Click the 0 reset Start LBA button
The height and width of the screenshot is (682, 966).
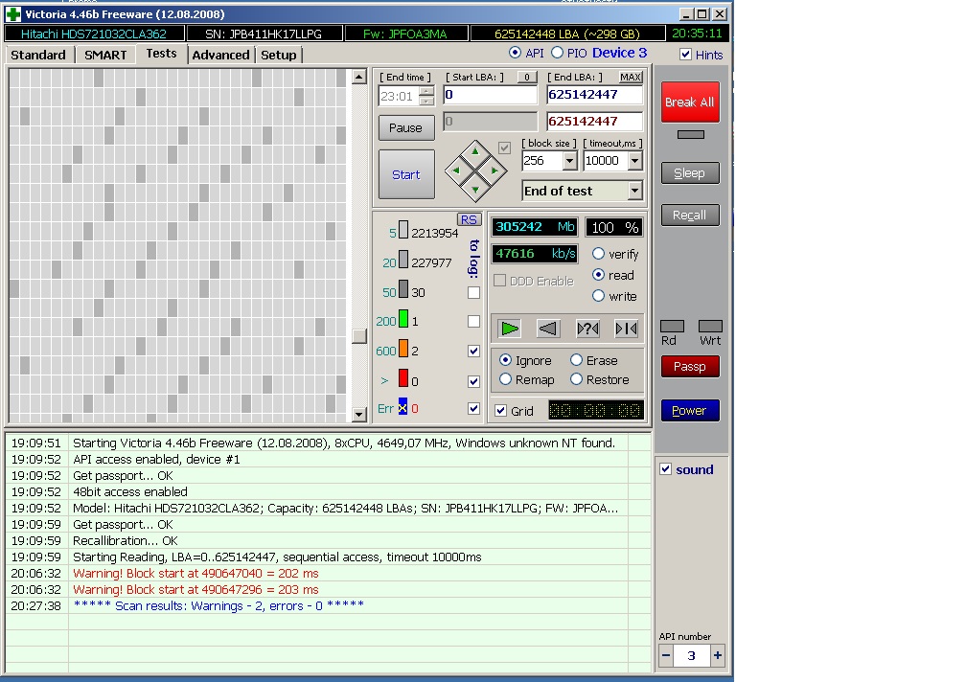(x=526, y=77)
